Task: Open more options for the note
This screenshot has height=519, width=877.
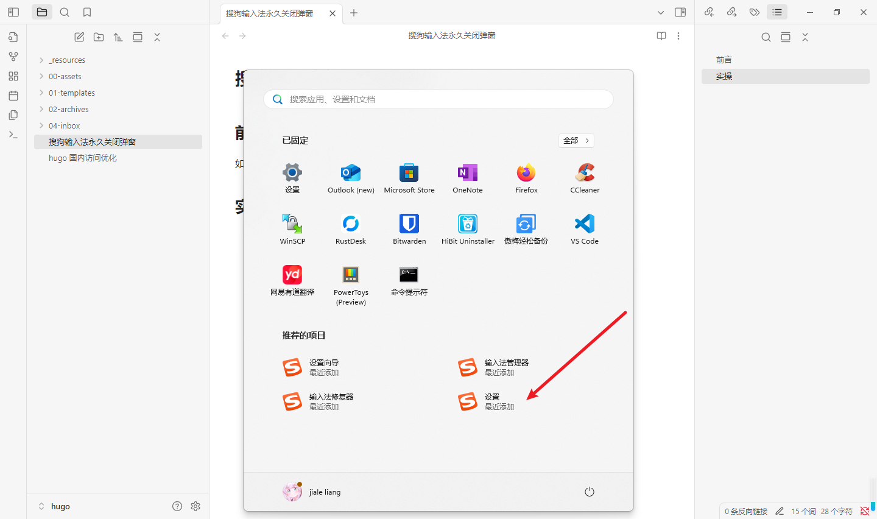Action: pyautogui.click(x=678, y=36)
